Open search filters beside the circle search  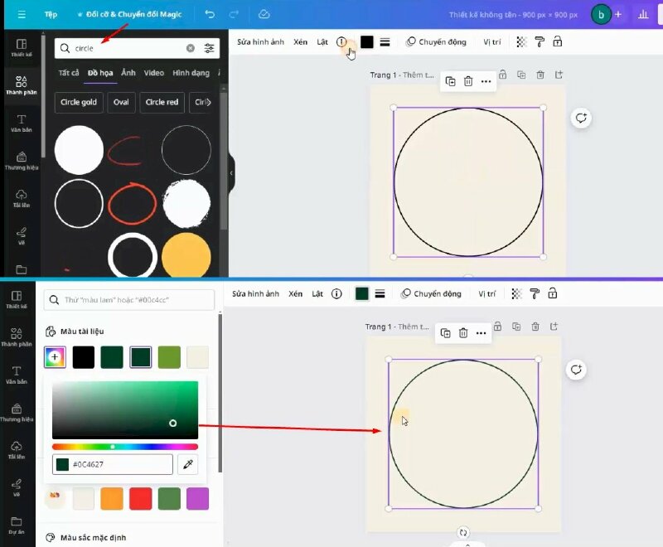(209, 49)
